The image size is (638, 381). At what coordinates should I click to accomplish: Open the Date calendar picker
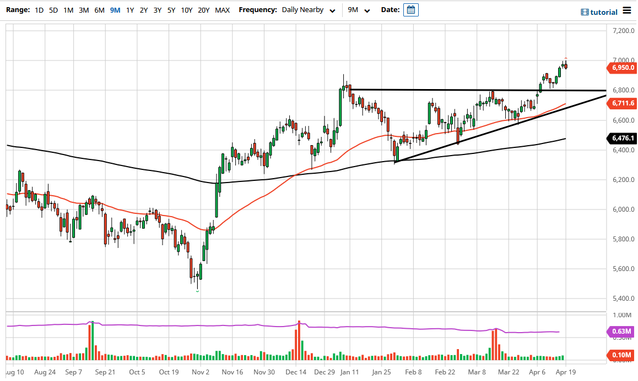(410, 10)
